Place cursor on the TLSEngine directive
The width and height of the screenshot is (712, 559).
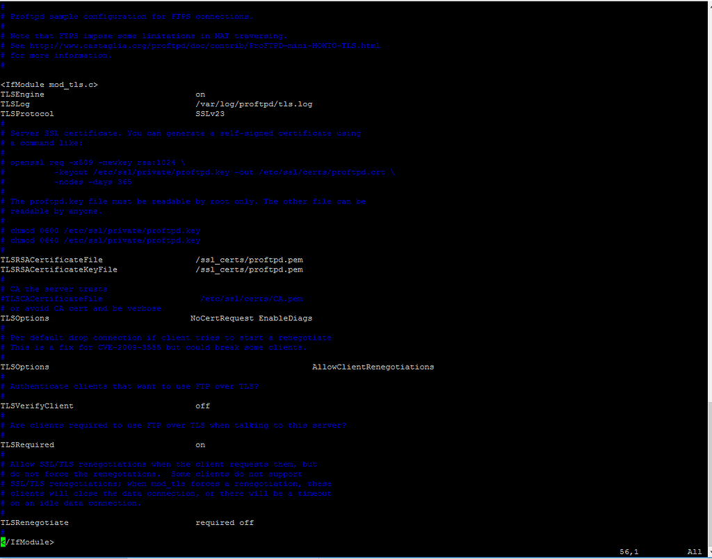[x=22, y=94]
